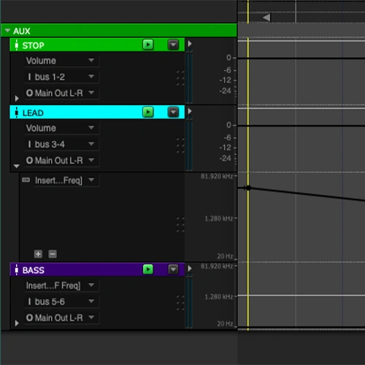Open the BASS track options menu
365x365 pixels.
(x=173, y=269)
